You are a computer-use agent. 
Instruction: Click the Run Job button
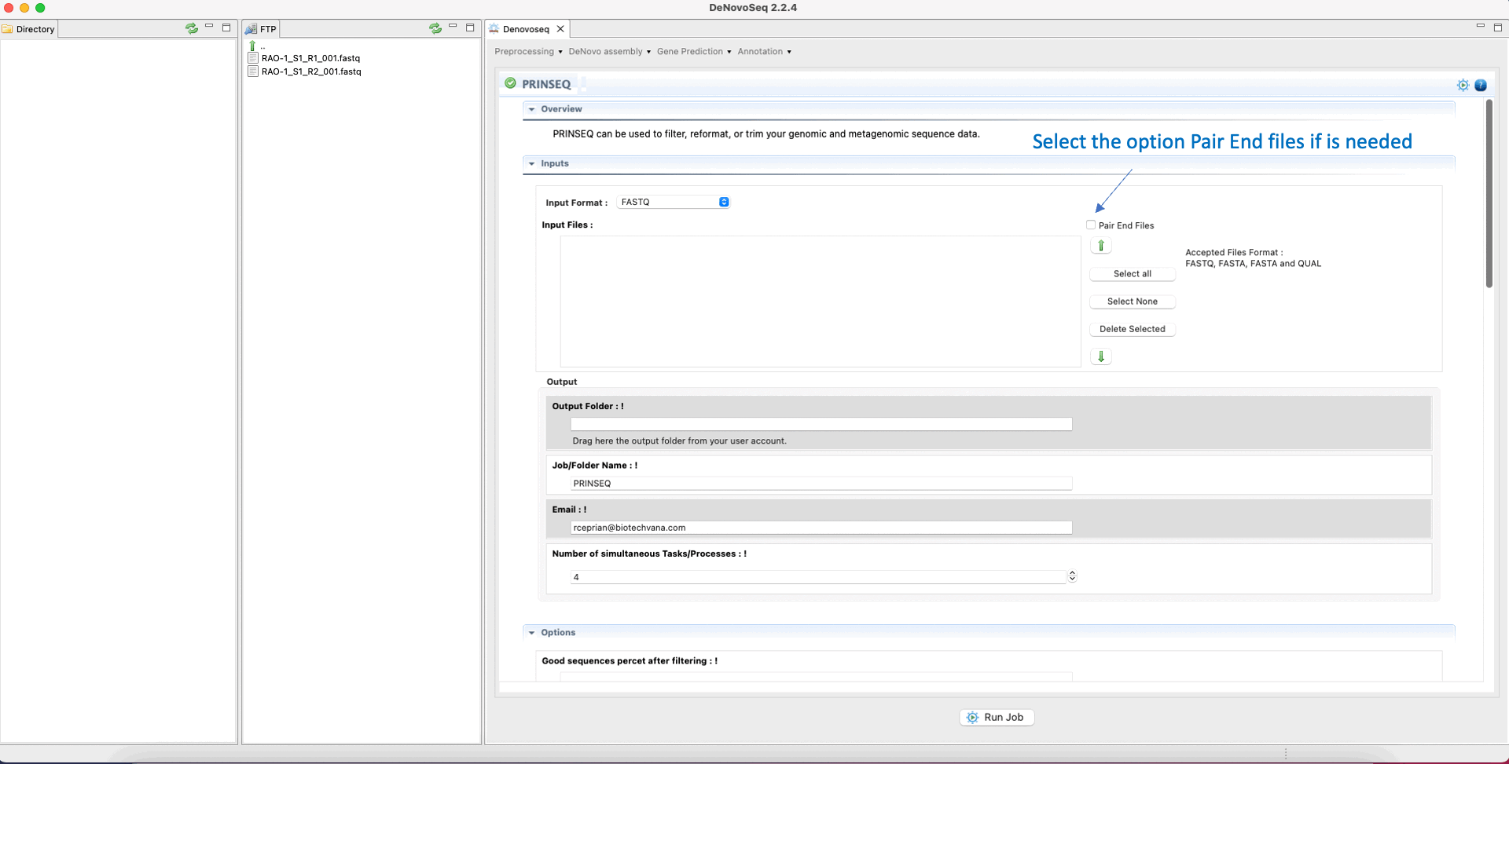coord(996,717)
